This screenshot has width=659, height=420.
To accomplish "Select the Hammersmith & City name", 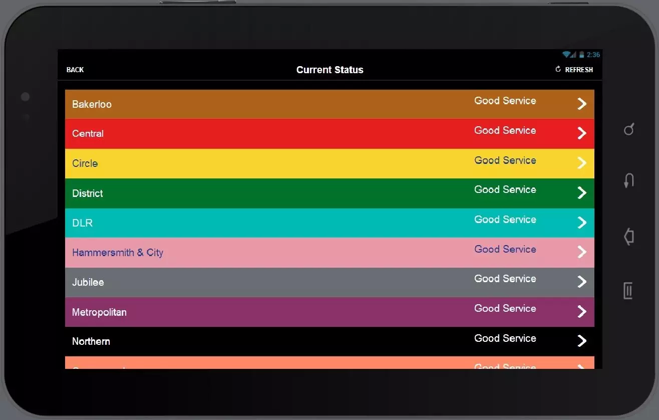I will coord(118,252).
